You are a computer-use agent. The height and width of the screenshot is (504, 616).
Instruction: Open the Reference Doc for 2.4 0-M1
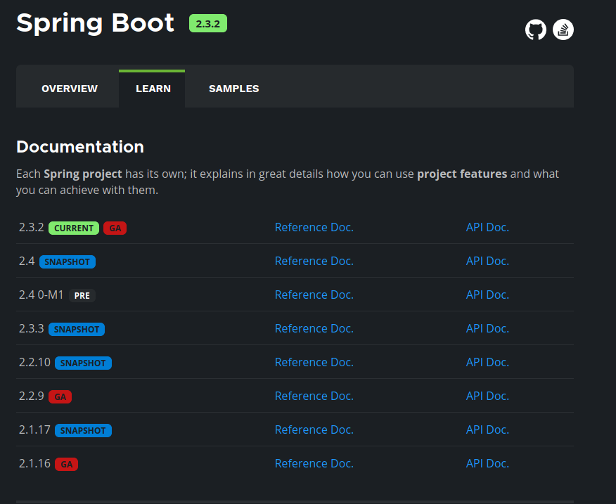click(x=314, y=295)
